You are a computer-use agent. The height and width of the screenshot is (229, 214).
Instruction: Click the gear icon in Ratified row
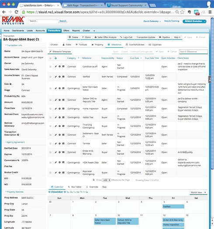click(59, 76)
